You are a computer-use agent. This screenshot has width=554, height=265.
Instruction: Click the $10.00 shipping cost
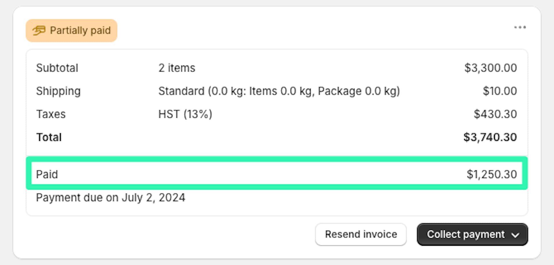500,91
